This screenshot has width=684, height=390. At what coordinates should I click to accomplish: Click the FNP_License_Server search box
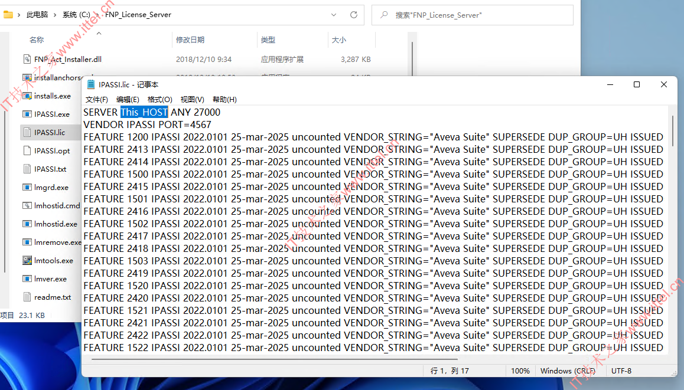473,15
